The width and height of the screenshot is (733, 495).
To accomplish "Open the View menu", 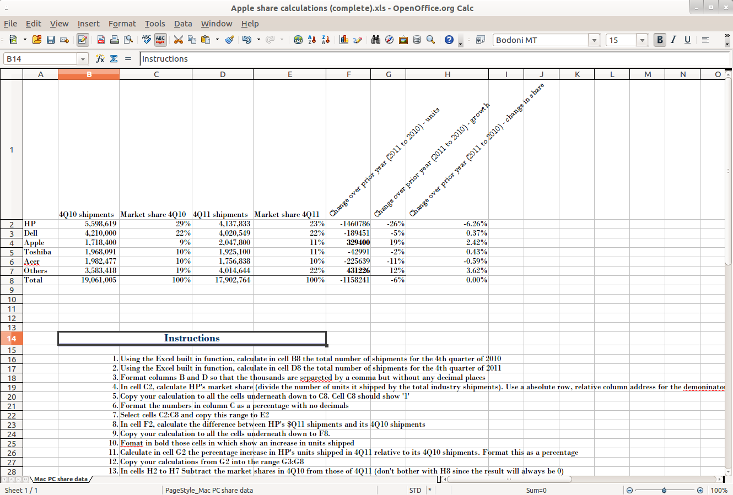I will [x=59, y=24].
